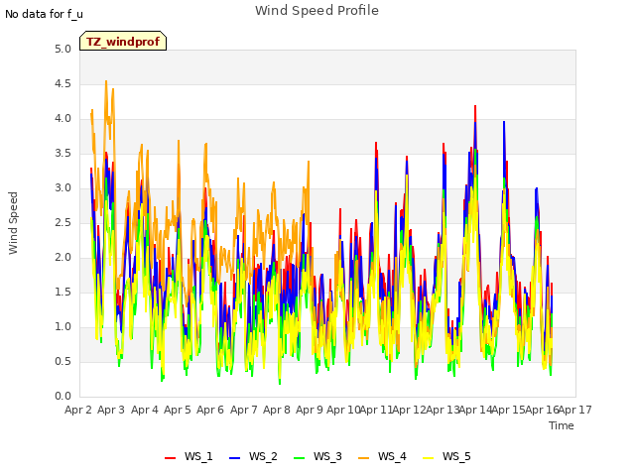Click the 5.0 y-axis tick label
The height and width of the screenshot is (476, 635).
tap(63, 50)
